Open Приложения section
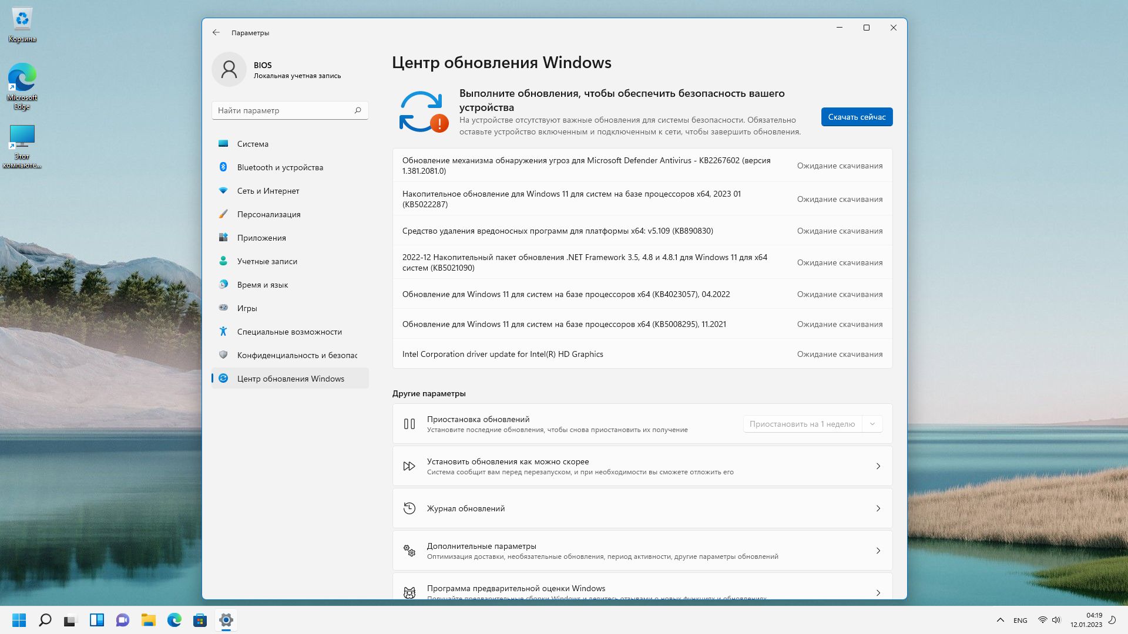1128x634 pixels. tap(290, 238)
